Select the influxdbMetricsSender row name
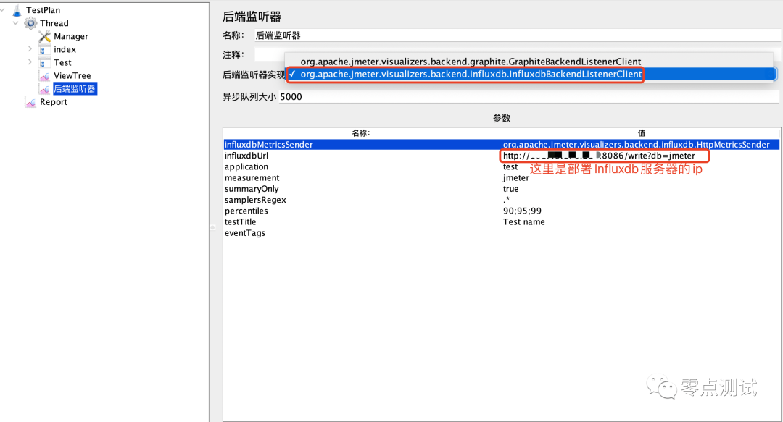Screen dimensions: 783x422 tap(269, 145)
